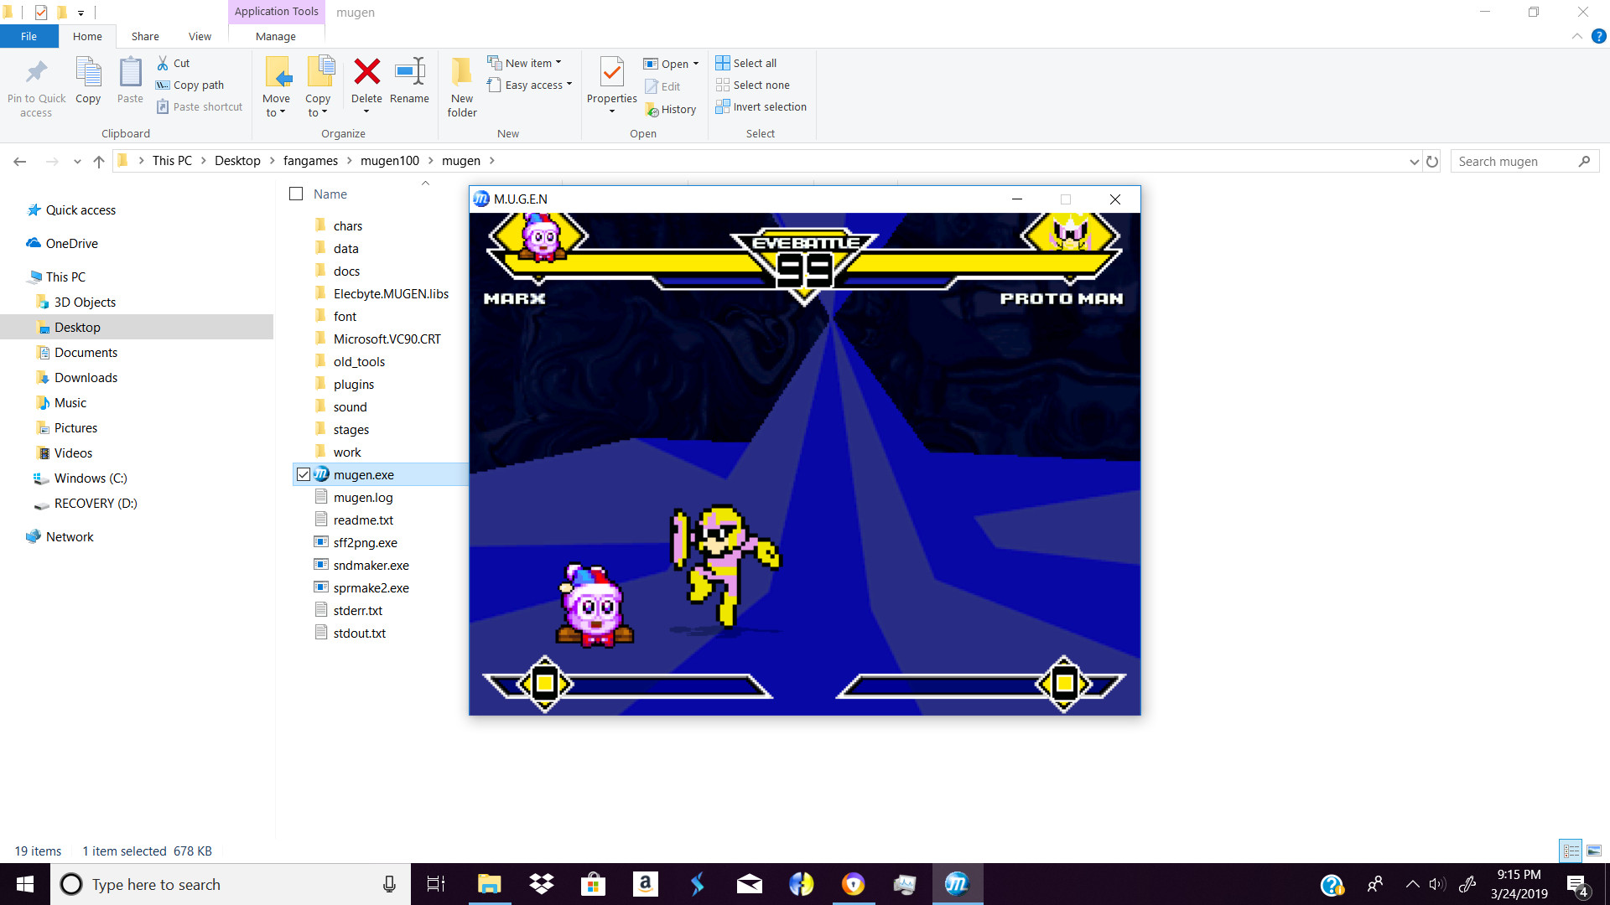The height and width of the screenshot is (905, 1610).
Task: Tick the select-all checkbox beside Name
Action: 296,194
